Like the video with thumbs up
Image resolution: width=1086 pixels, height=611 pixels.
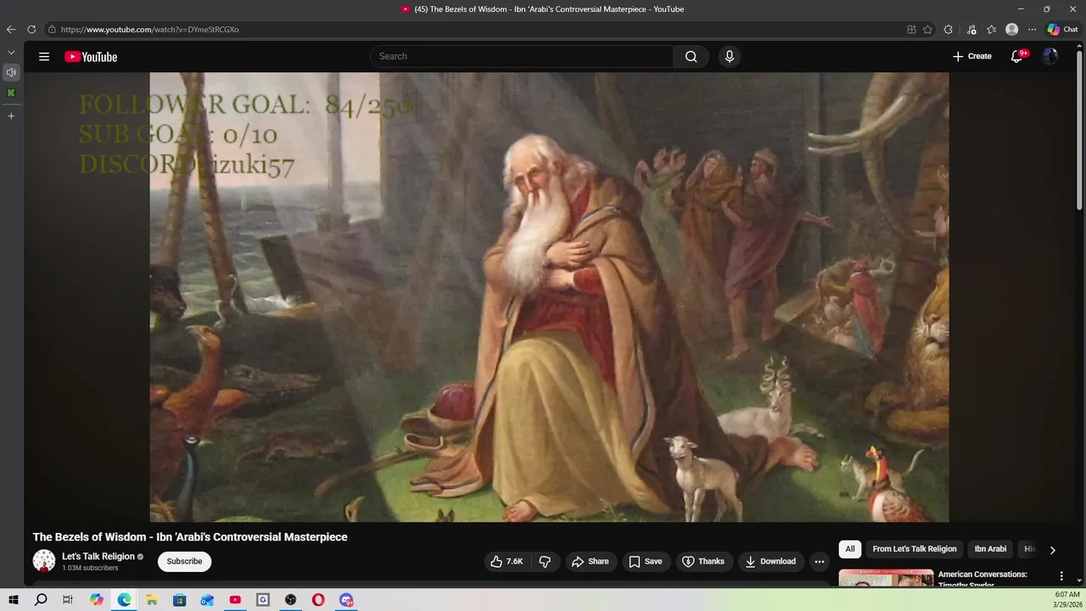click(507, 562)
